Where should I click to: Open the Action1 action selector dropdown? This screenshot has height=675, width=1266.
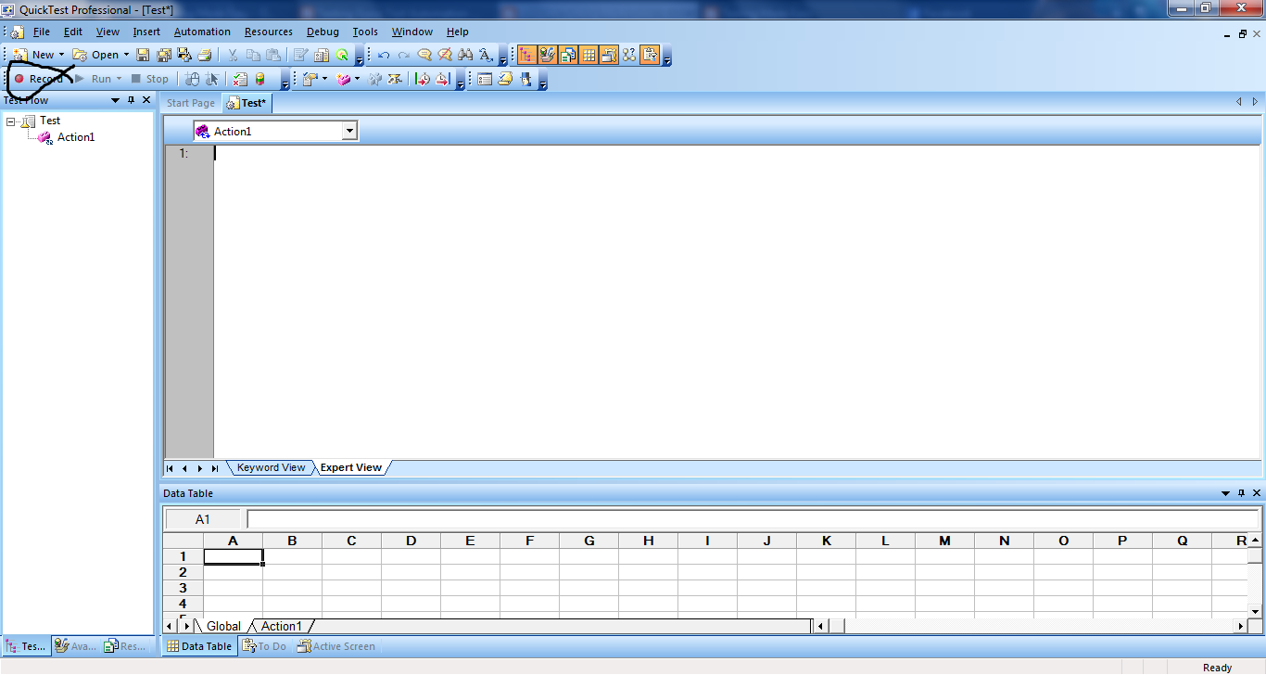coord(349,132)
